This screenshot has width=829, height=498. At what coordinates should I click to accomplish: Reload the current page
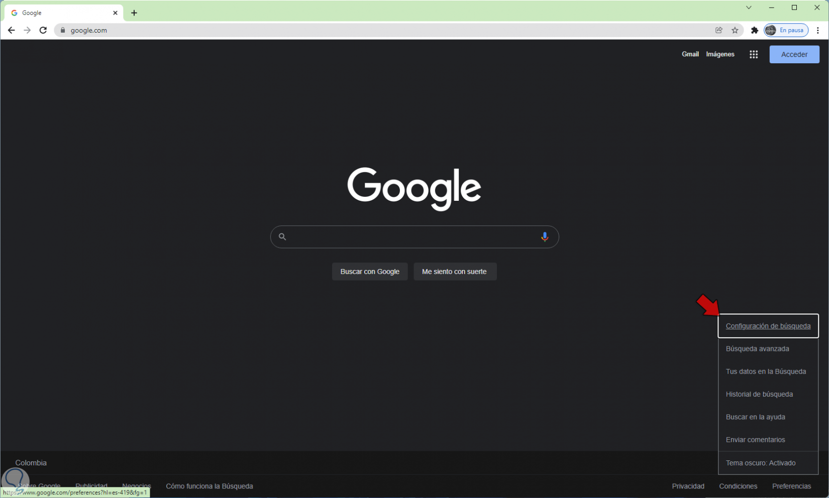(43, 30)
